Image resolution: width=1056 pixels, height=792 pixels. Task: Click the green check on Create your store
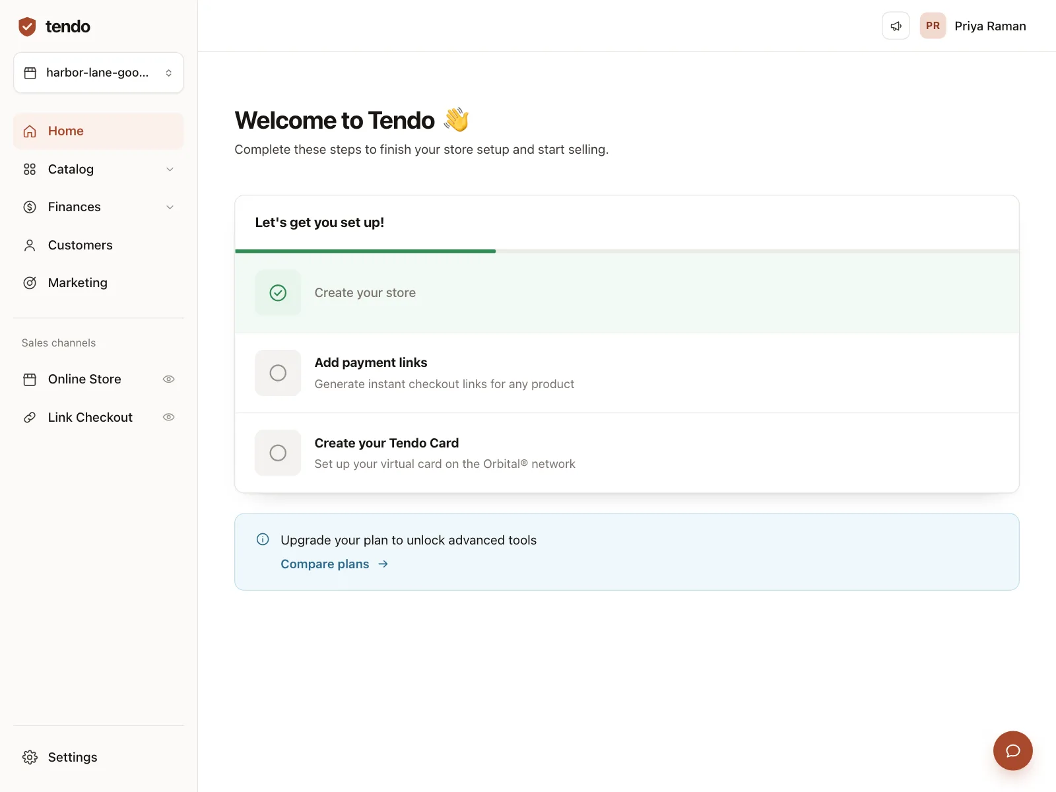(278, 293)
